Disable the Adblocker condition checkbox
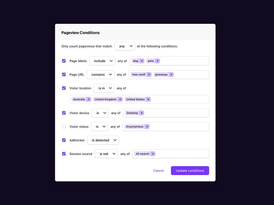 click(64, 140)
